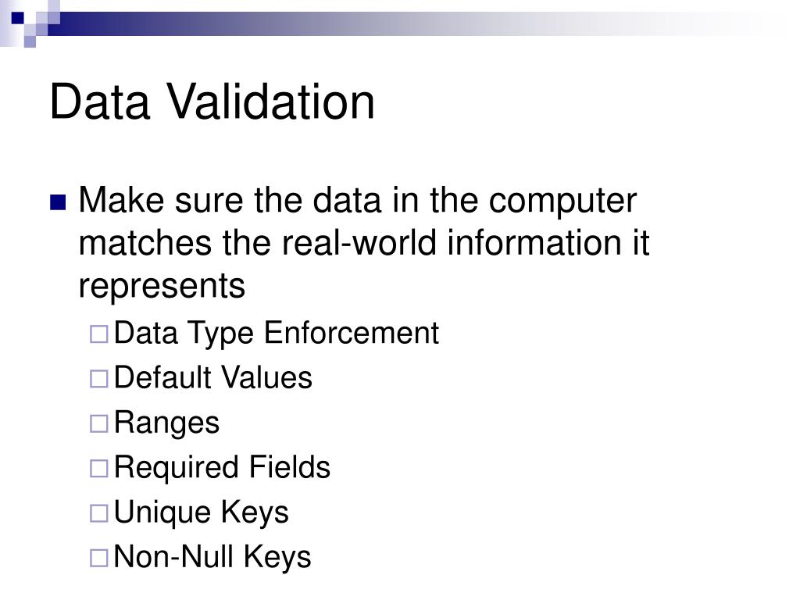
Task: Click the word 'represents' in main bullet
Action: point(162,286)
